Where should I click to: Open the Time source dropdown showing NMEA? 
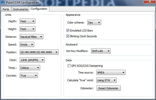click(x=111, y=72)
